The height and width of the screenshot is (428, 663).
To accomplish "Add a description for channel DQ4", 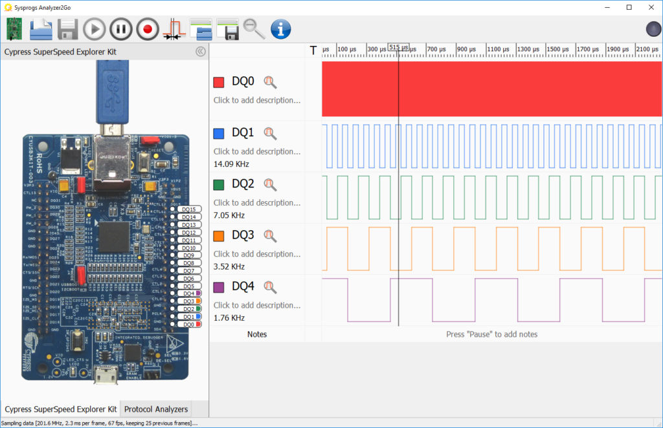I will click(257, 305).
